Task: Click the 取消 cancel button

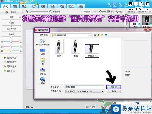Action: 114,91
